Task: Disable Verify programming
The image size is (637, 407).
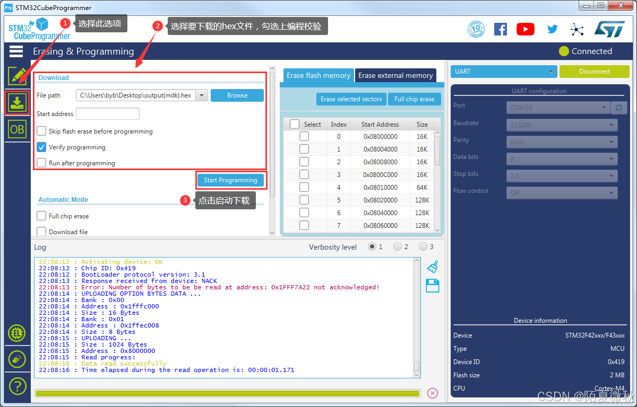Action: click(x=41, y=147)
